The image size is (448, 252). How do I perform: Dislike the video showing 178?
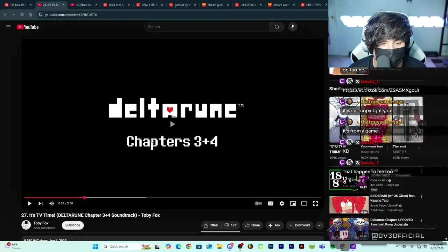(x=231, y=225)
